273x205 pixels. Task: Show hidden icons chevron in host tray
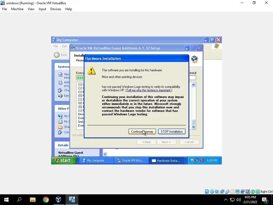(226, 200)
